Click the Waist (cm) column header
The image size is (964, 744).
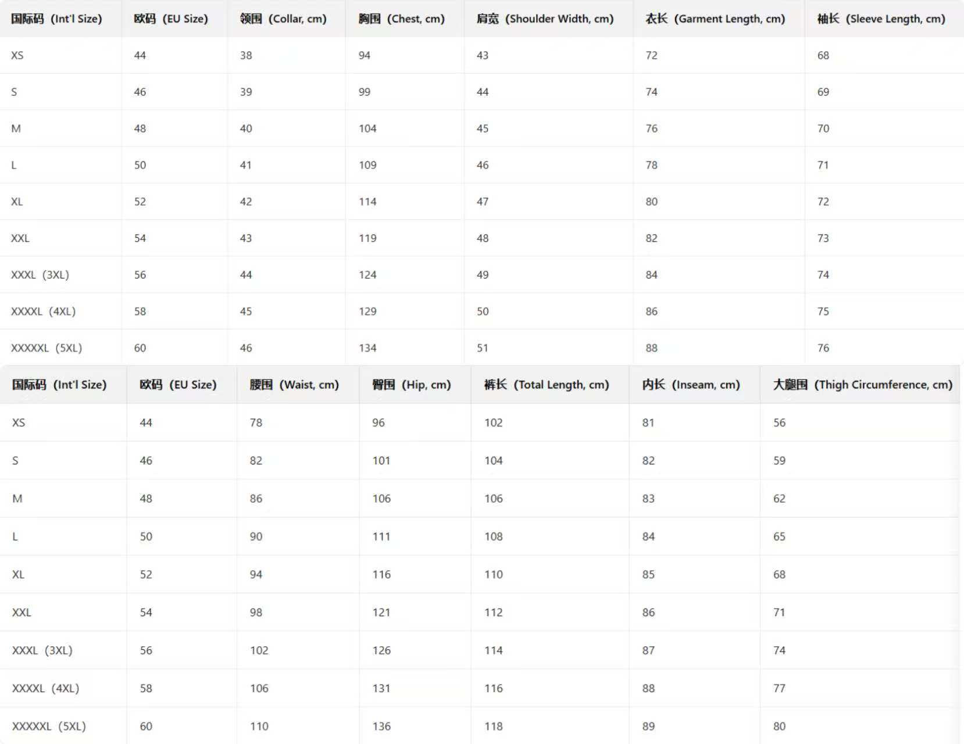[x=294, y=385]
